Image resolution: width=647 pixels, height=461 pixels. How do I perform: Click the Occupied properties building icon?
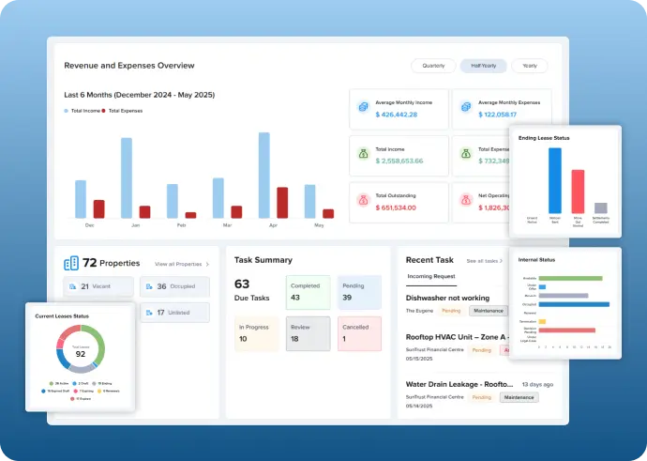(x=148, y=286)
